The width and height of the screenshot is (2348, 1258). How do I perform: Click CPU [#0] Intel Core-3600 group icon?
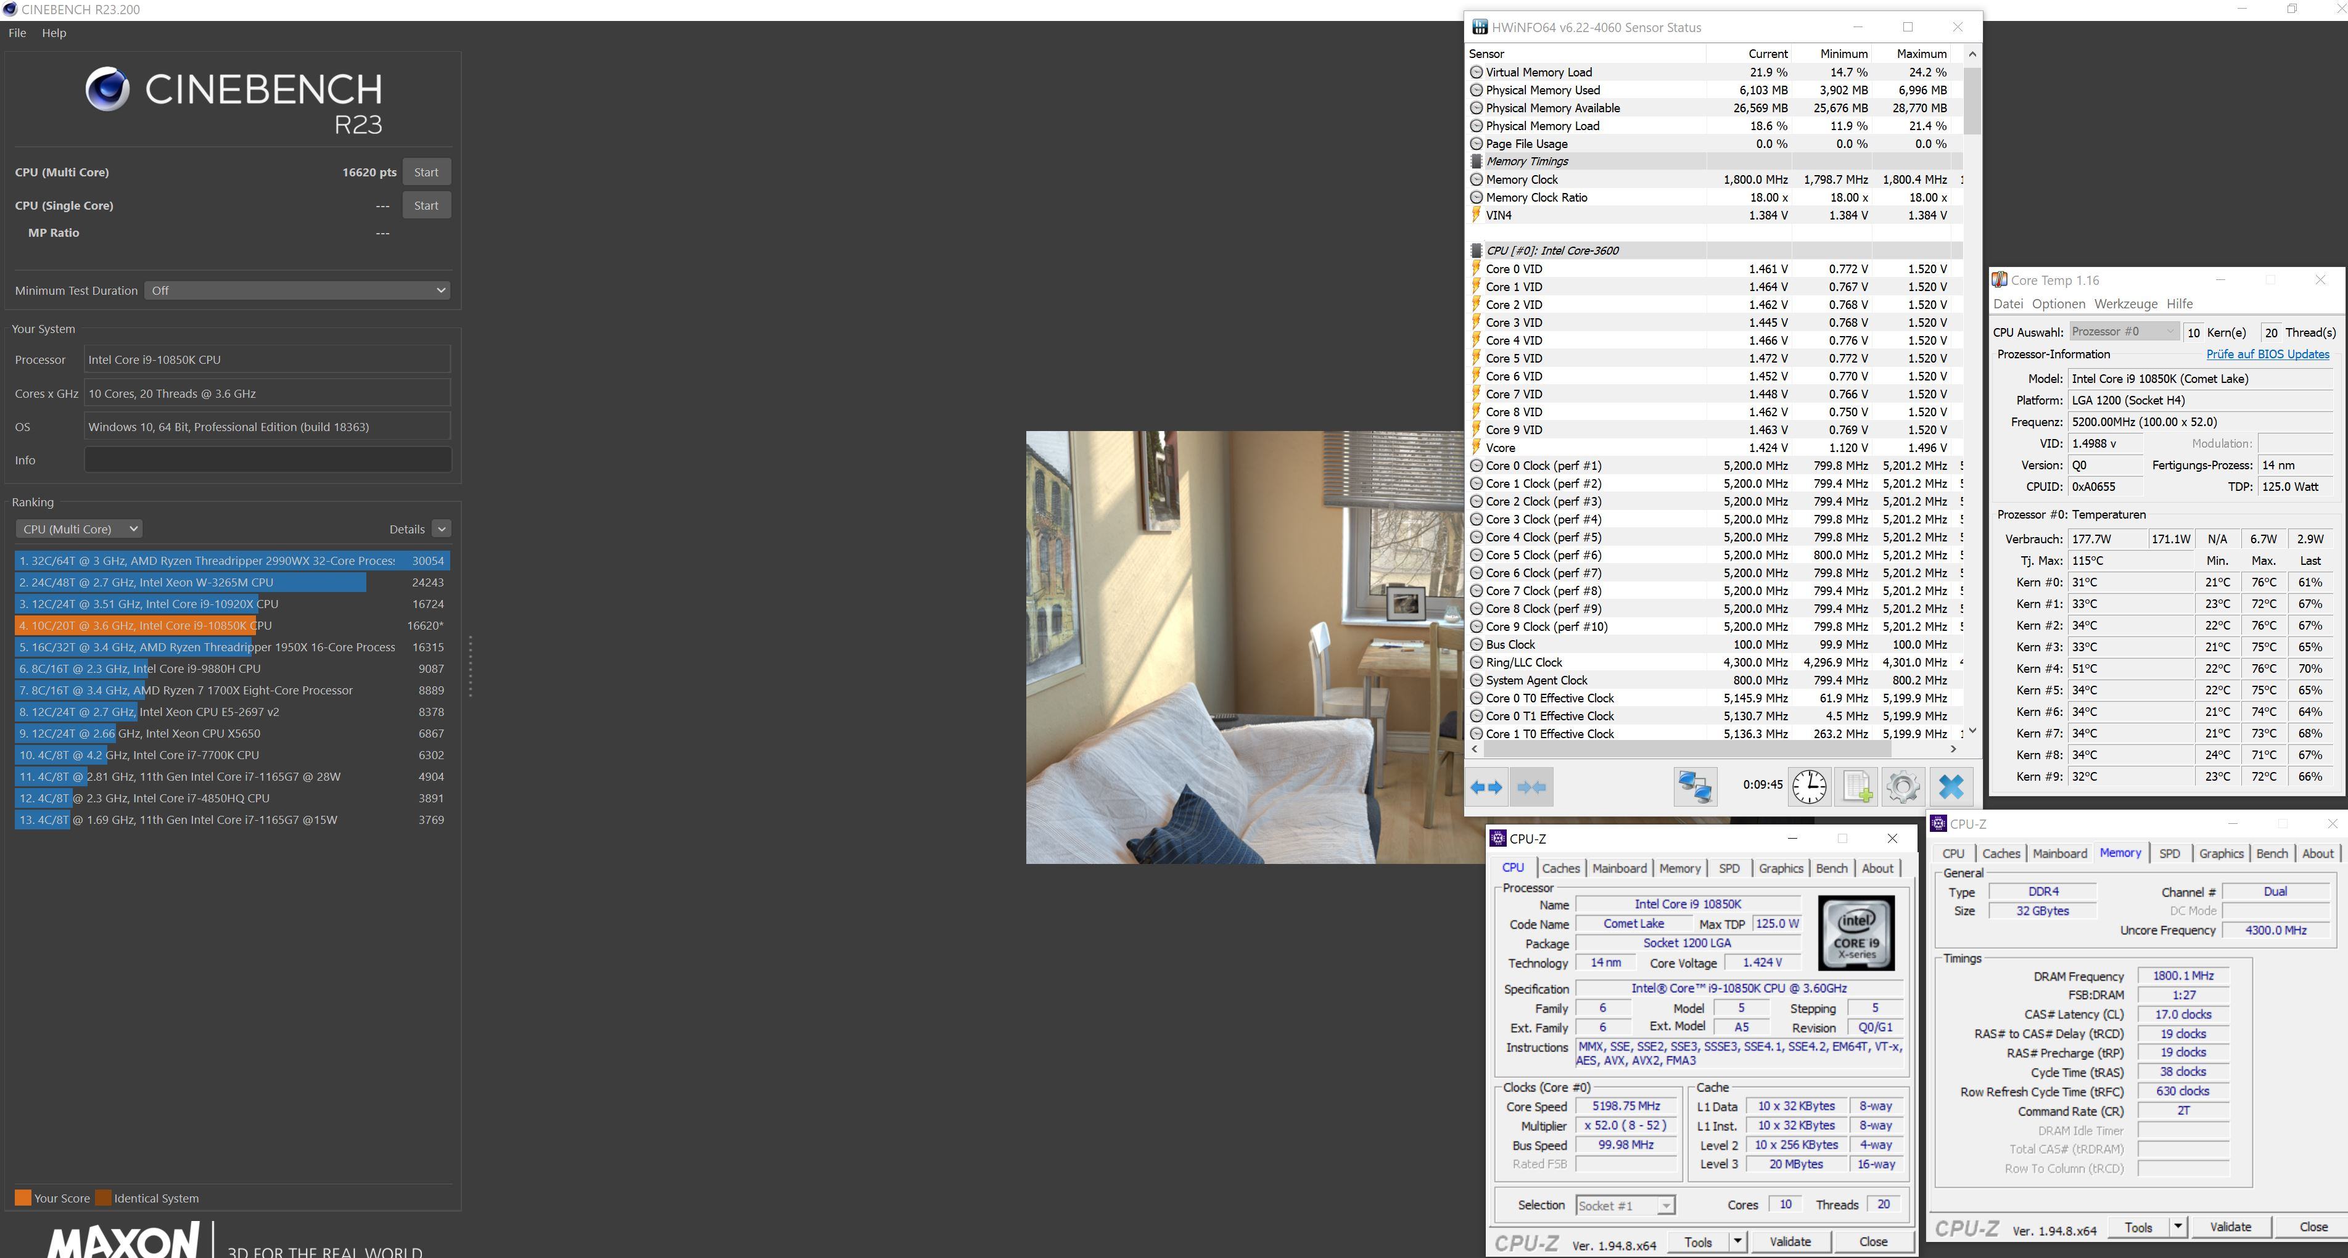(x=1477, y=251)
